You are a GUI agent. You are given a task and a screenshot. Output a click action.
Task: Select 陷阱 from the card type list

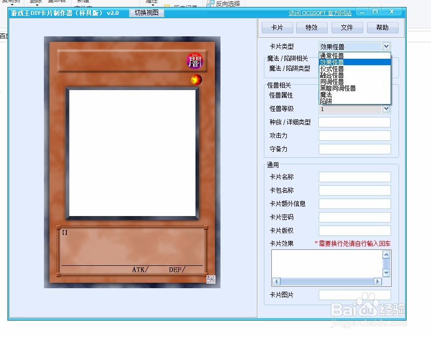click(355, 101)
